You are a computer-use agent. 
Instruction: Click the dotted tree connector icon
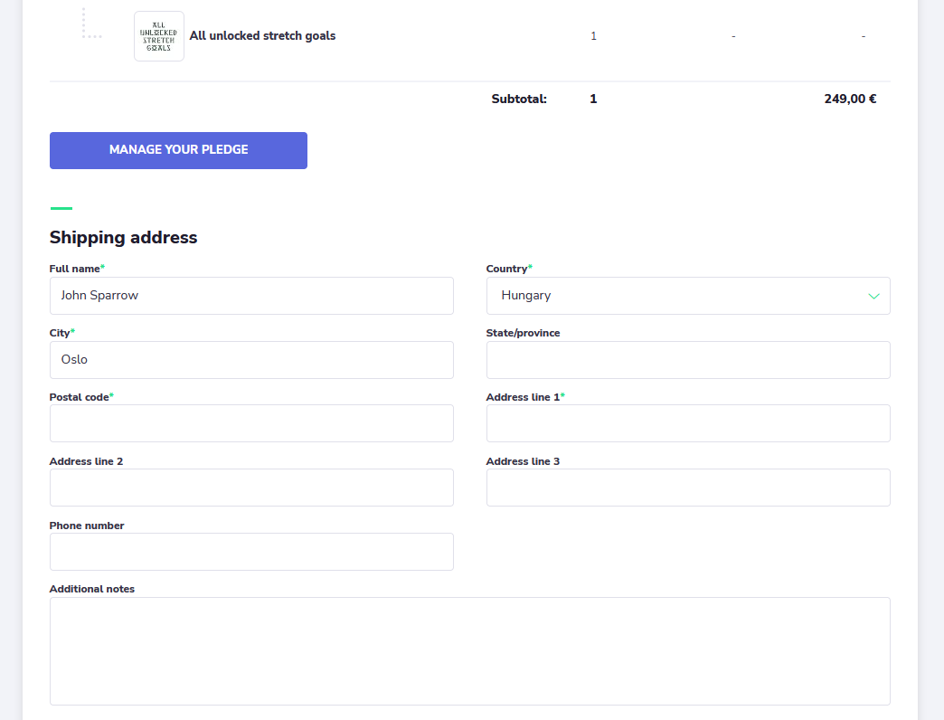90,25
